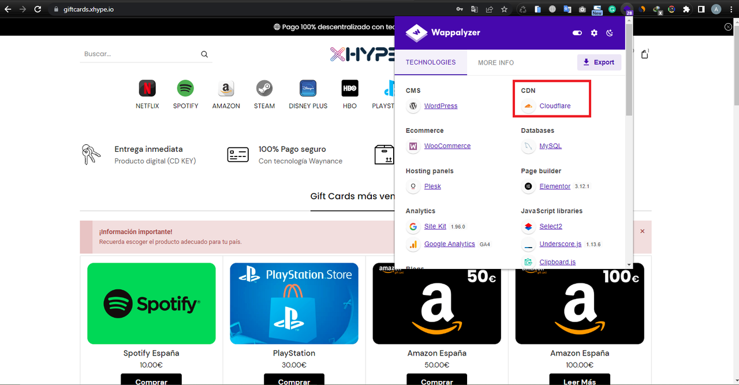Click the Wappalyzer logo
The height and width of the screenshot is (385, 739).
[x=443, y=33]
